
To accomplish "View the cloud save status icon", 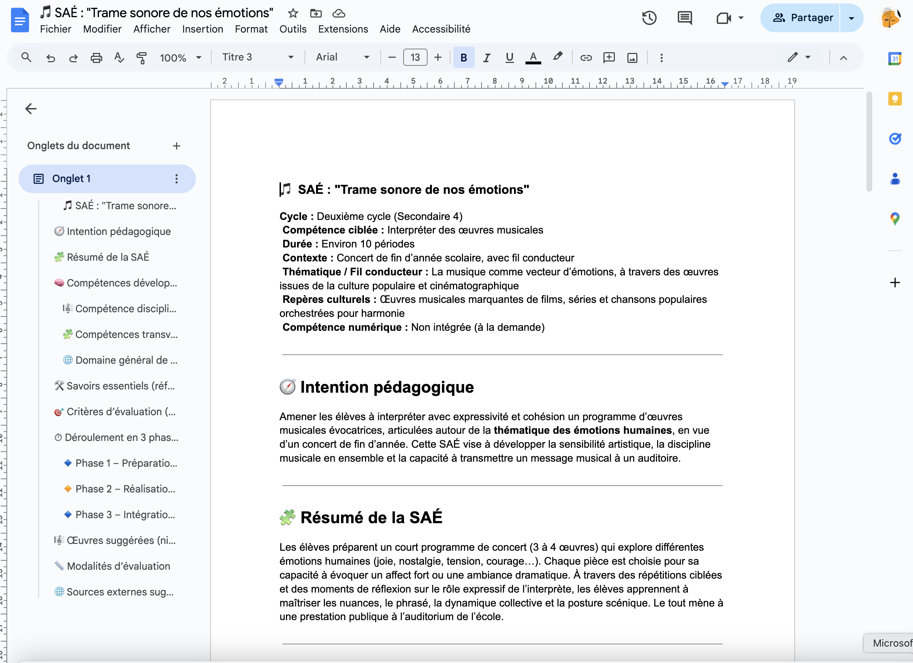I will pyautogui.click(x=339, y=13).
